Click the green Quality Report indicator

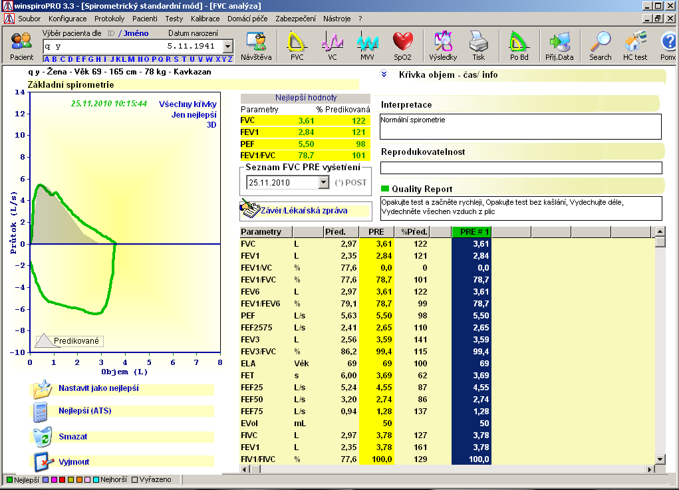[x=384, y=189]
